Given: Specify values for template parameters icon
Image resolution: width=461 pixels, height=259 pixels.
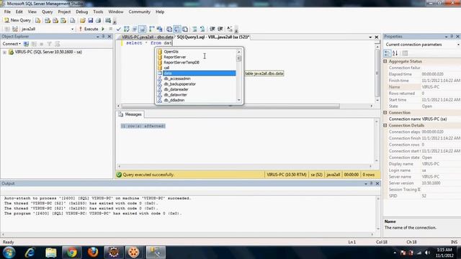Looking at the screenshot, I should click(230, 29).
